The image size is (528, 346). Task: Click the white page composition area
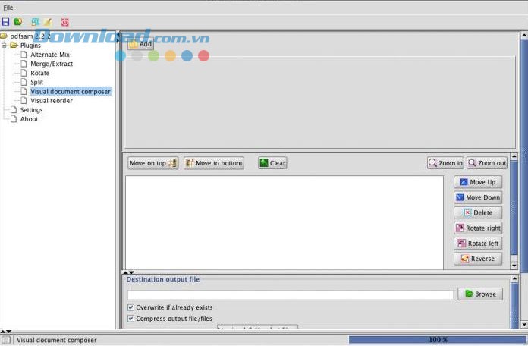[x=284, y=222]
